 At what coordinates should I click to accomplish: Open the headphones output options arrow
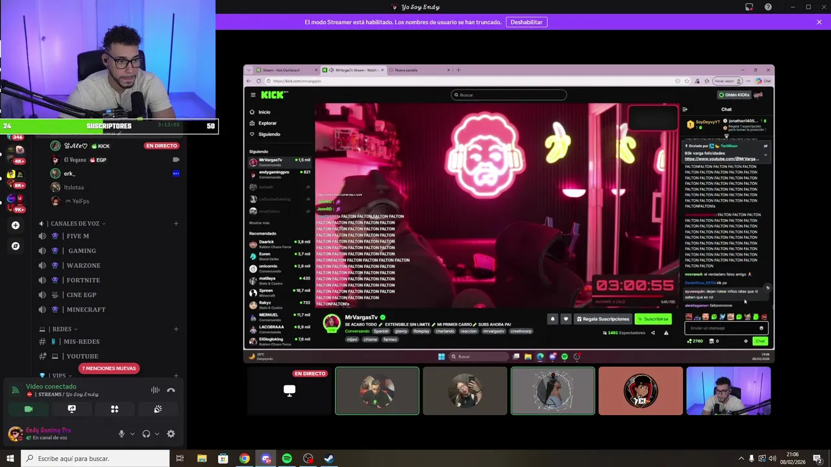click(x=157, y=434)
